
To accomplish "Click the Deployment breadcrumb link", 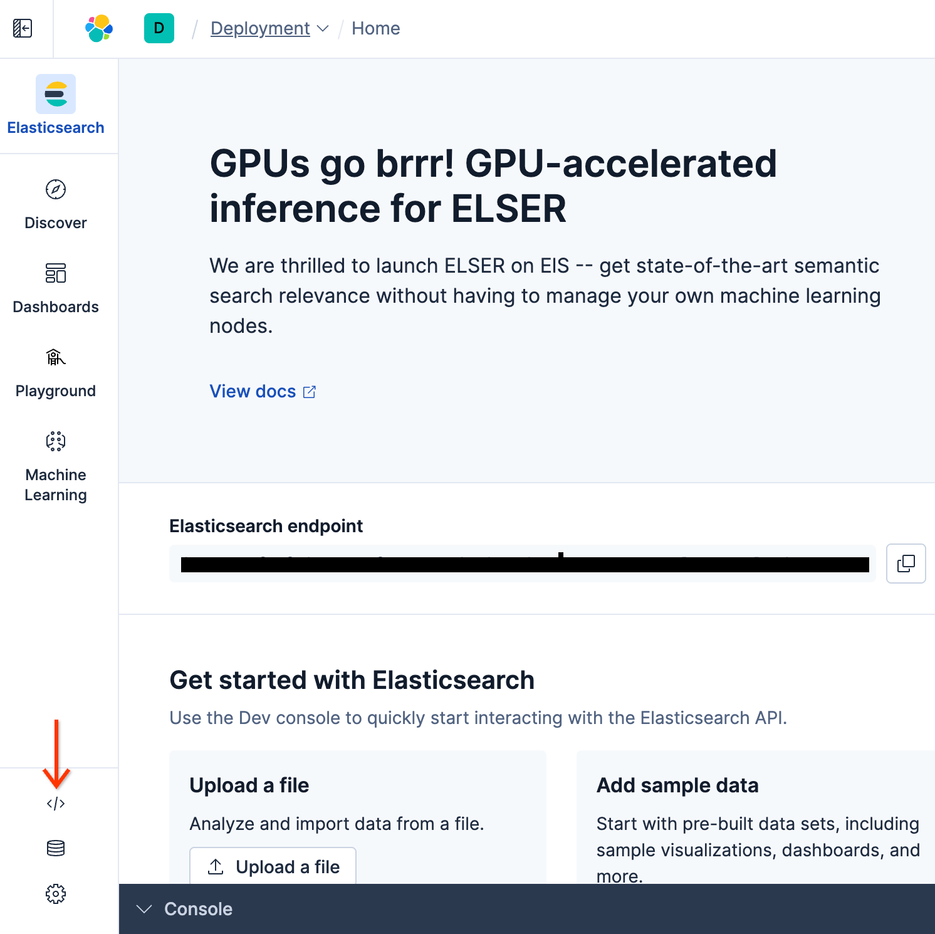I will tap(260, 28).
